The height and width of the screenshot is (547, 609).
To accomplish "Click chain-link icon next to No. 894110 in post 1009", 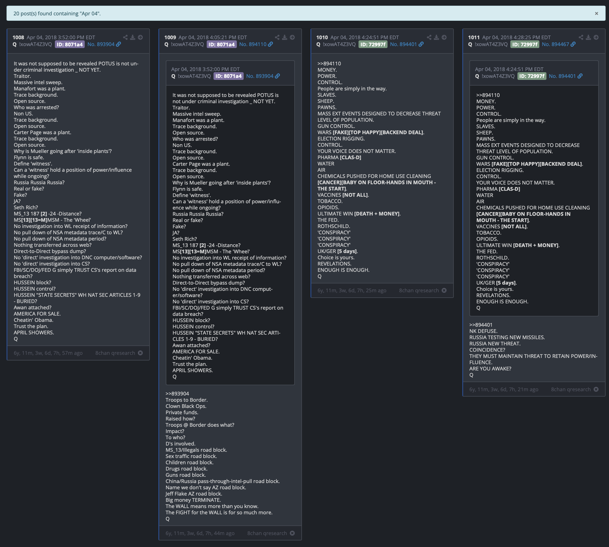I will [x=271, y=44].
